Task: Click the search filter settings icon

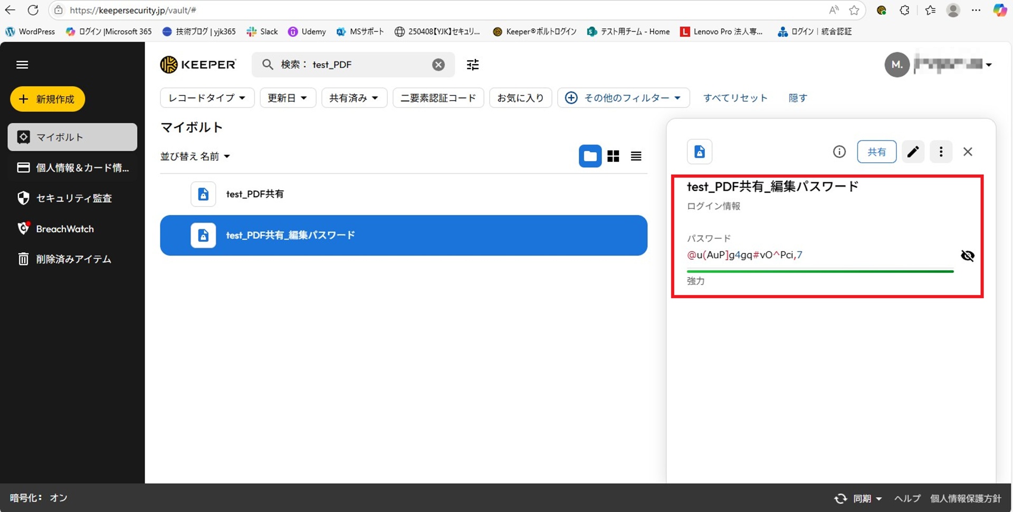Action: click(x=473, y=65)
